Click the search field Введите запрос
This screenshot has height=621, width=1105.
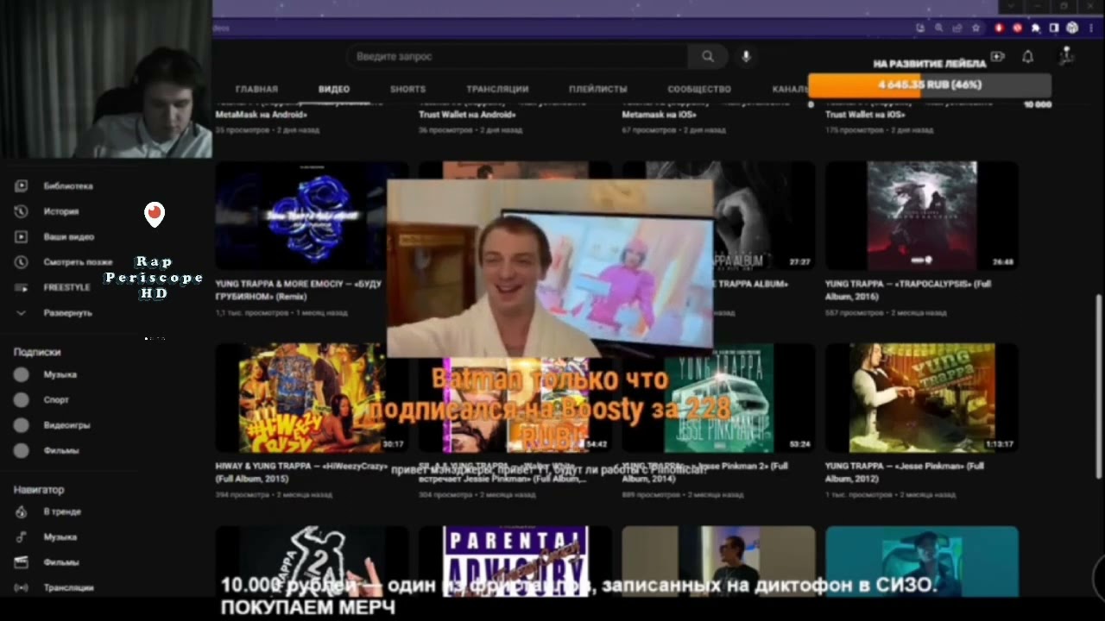pyautogui.click(x=518, y=57)
